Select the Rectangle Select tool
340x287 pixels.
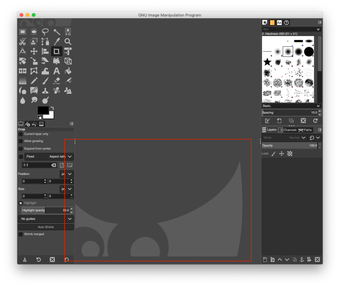click(x=23, y=31)
